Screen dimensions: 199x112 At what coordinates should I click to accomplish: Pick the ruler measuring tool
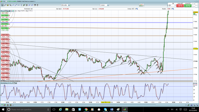[x=5, y=5]
